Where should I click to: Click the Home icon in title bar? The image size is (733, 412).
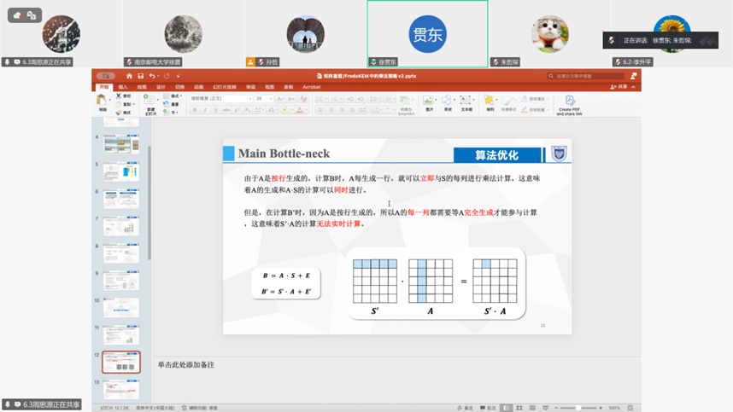tap(127, 76)
